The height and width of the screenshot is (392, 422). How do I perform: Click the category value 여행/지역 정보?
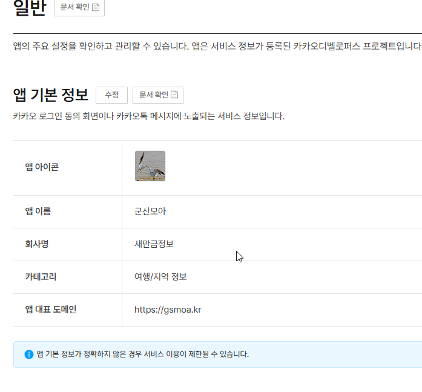[x=160, y=277]
